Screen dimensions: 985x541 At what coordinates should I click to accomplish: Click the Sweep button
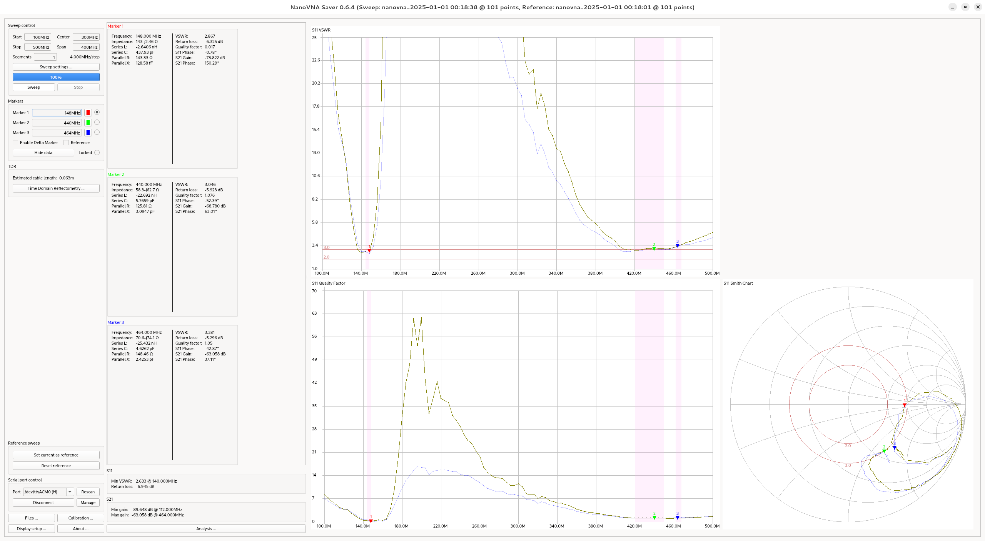point(34,87)
